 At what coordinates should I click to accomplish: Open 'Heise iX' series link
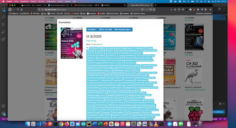click(100, 44)
